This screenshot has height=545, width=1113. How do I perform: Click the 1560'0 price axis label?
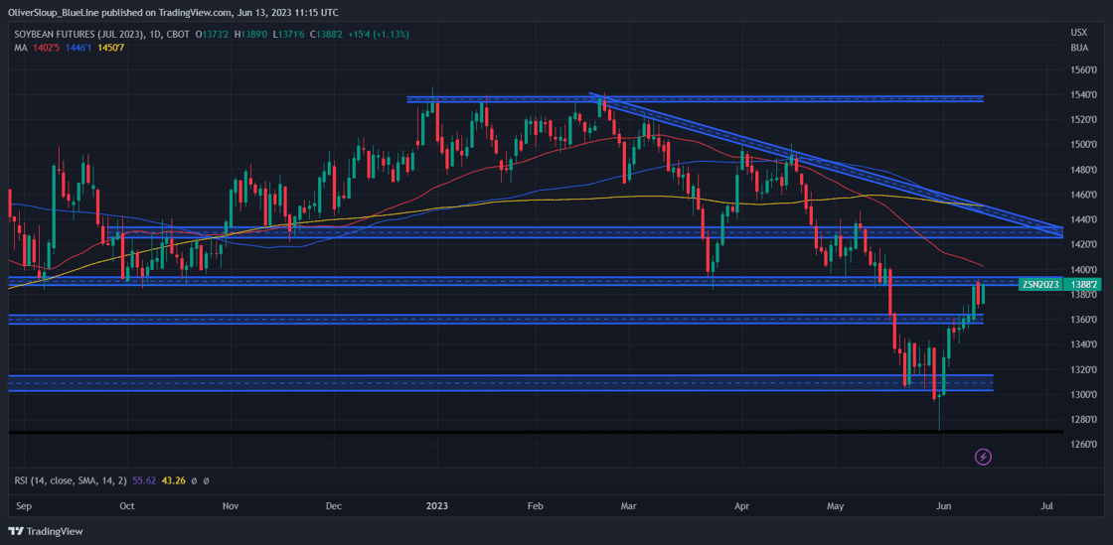(x=1084, y=70)
